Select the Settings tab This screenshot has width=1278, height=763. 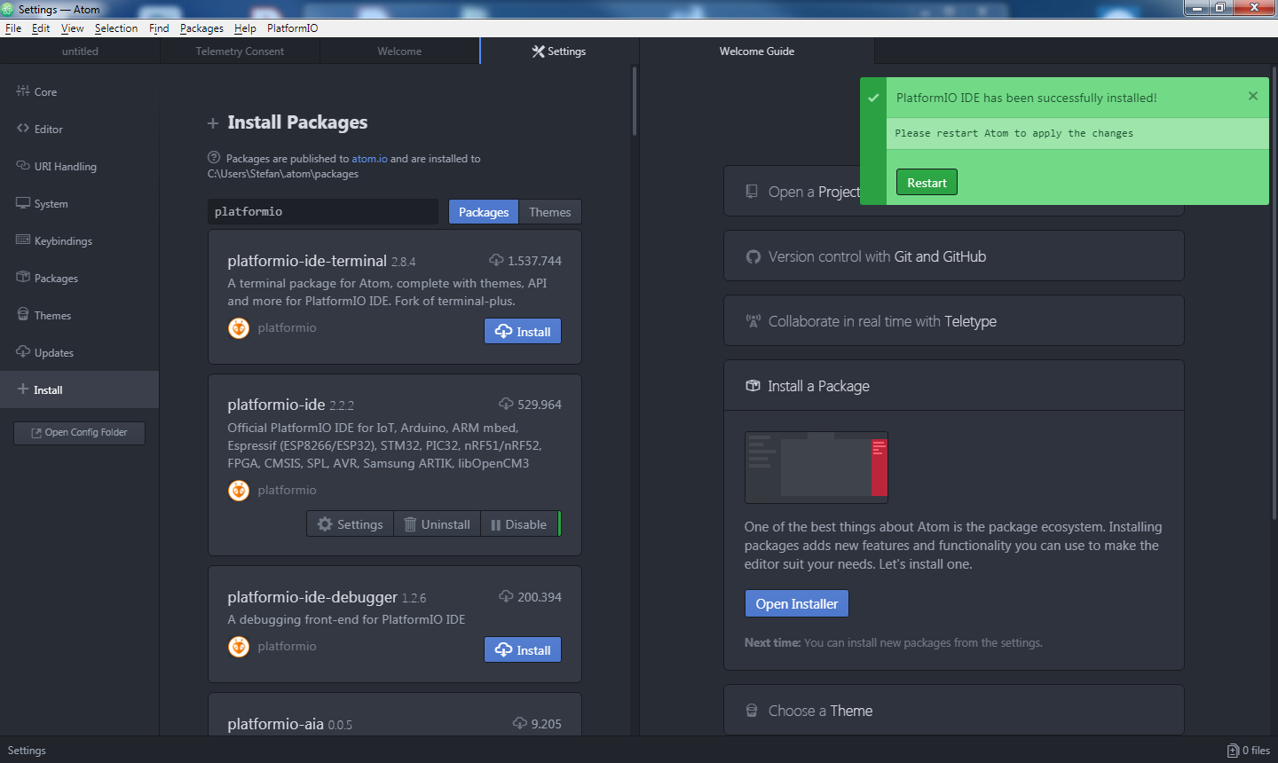[x=559, y=51]
